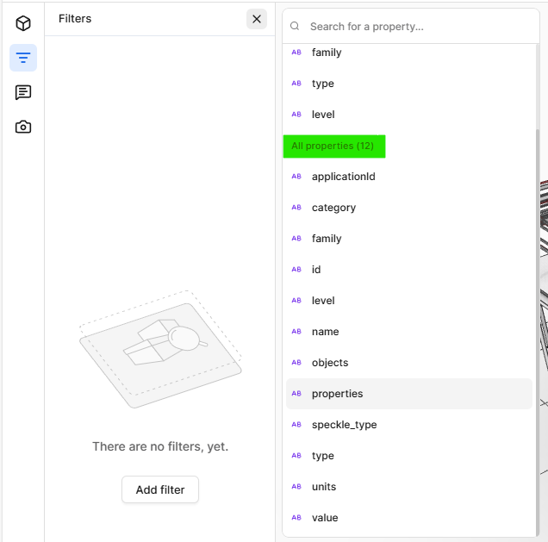The width and height of the screenshot is (548, 542).
Task: Click the AB icon beside 'level' at top
Action: 296,115
